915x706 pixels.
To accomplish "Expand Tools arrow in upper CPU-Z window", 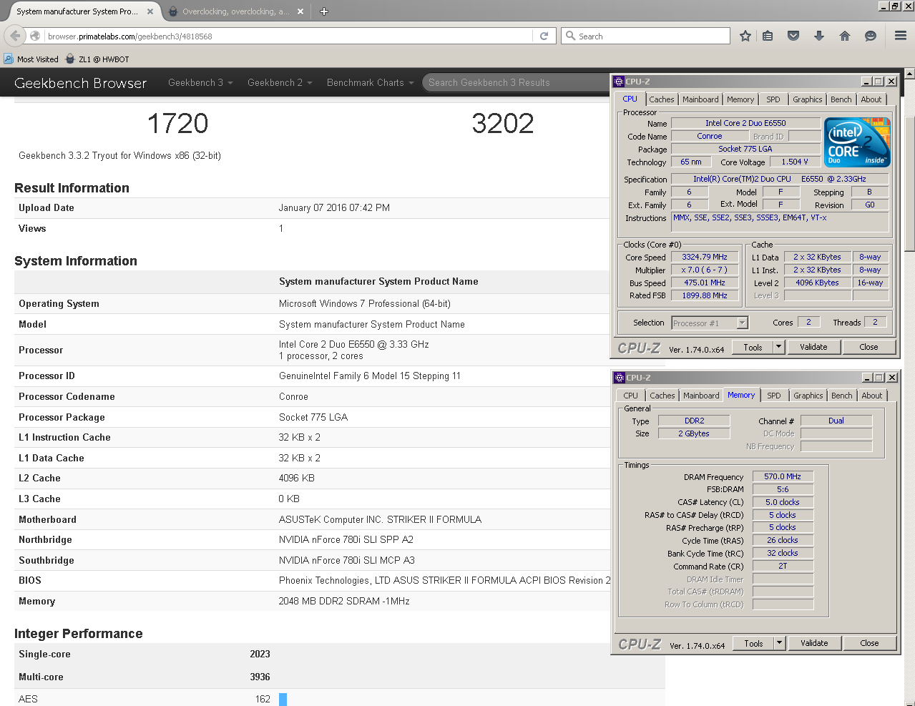I will (779, 347).
